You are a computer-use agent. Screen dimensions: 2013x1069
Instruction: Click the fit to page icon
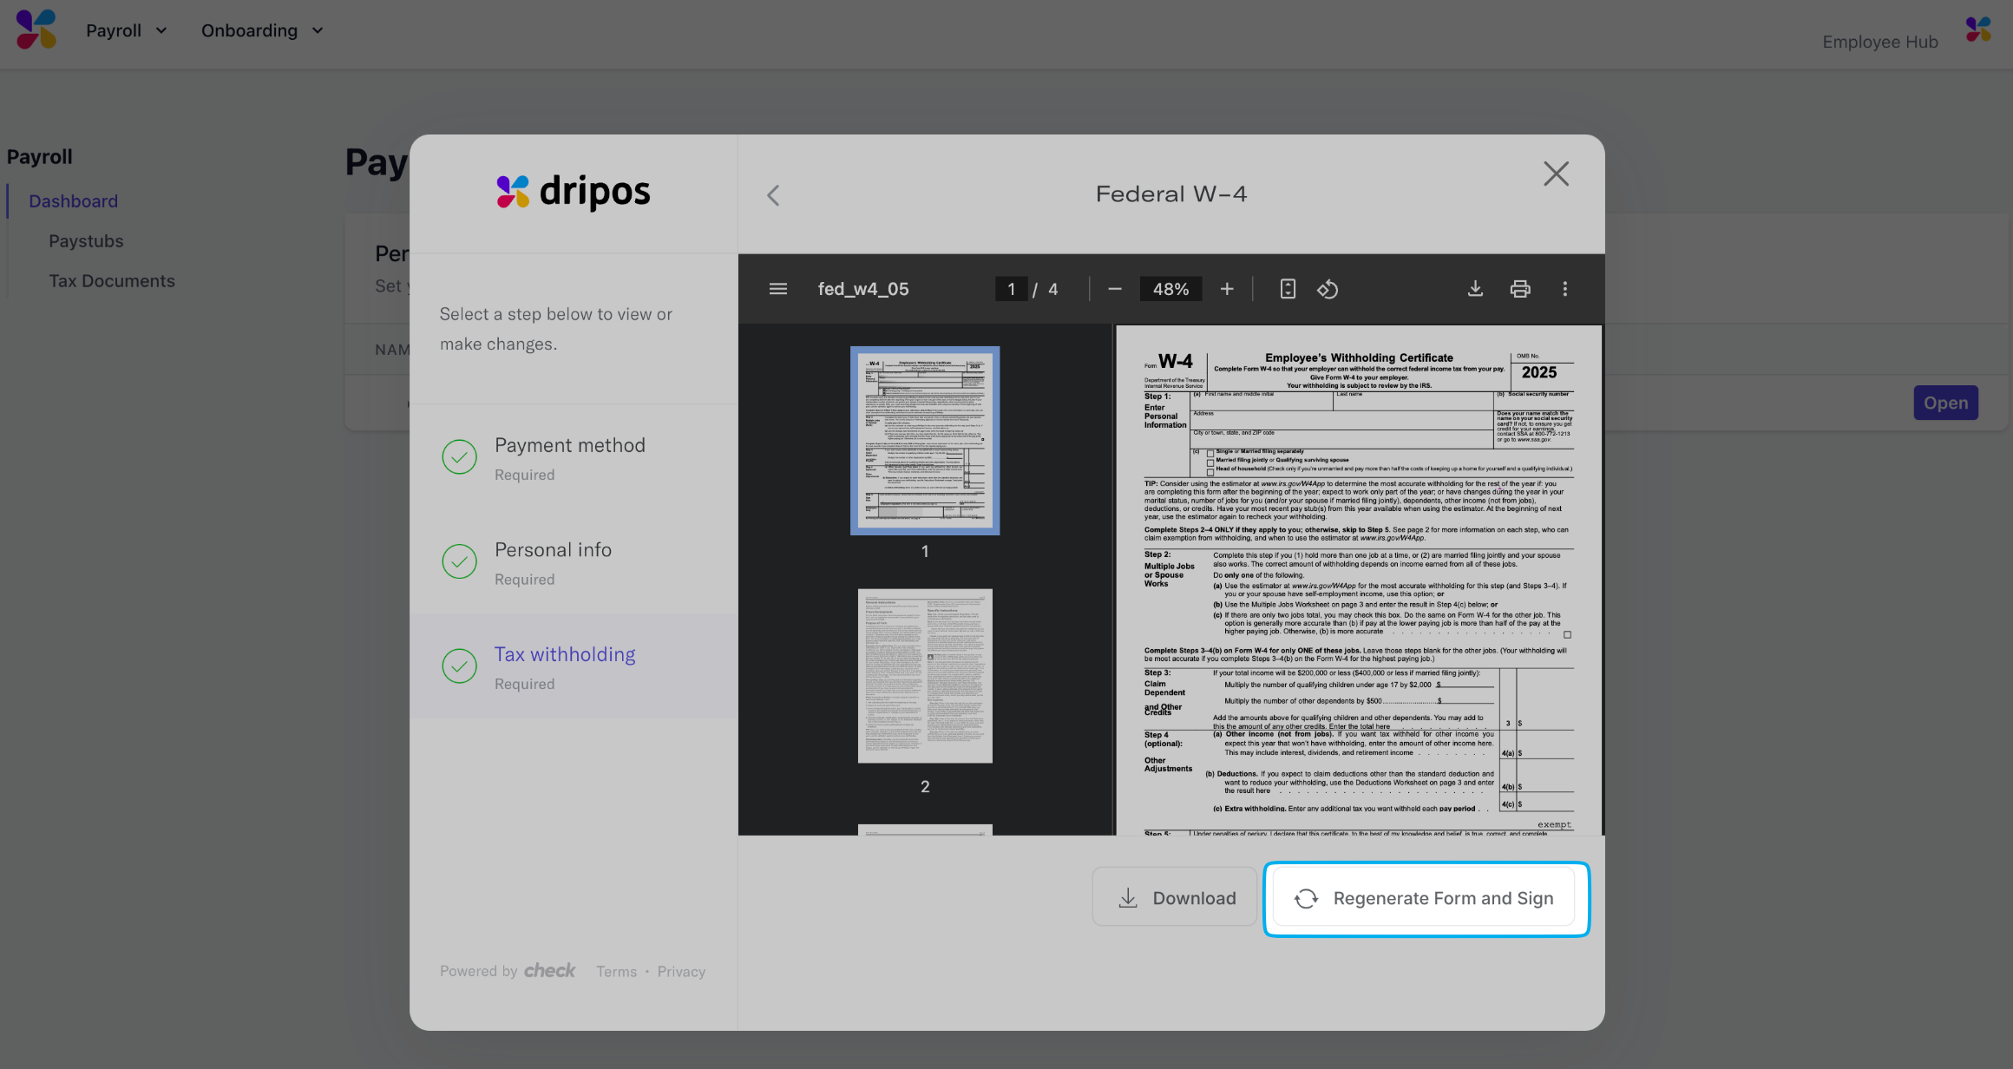pyautogui.click(x=1288, y=289)
